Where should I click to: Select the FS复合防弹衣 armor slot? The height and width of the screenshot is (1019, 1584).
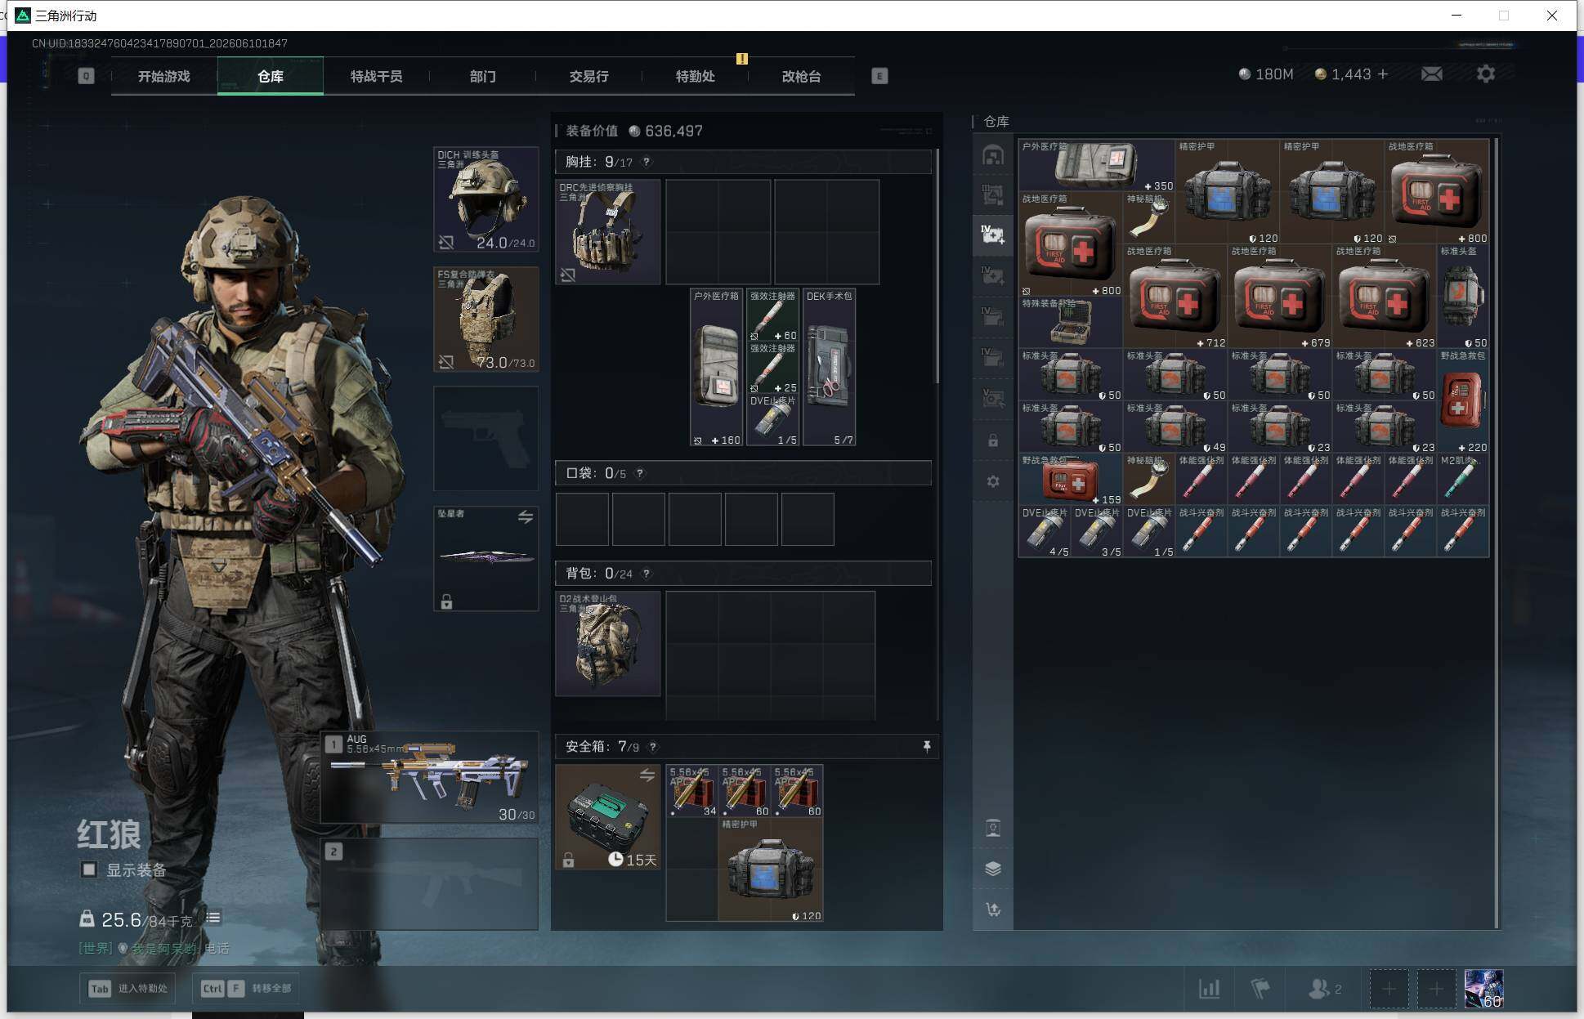point(485,319)
